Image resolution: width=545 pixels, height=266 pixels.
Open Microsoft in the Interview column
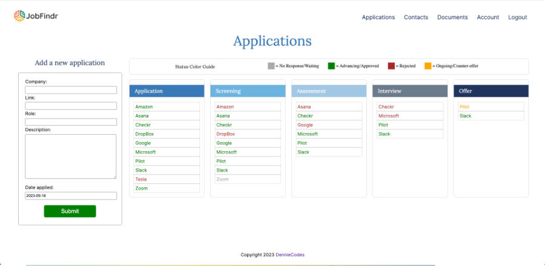pos(410,116)
